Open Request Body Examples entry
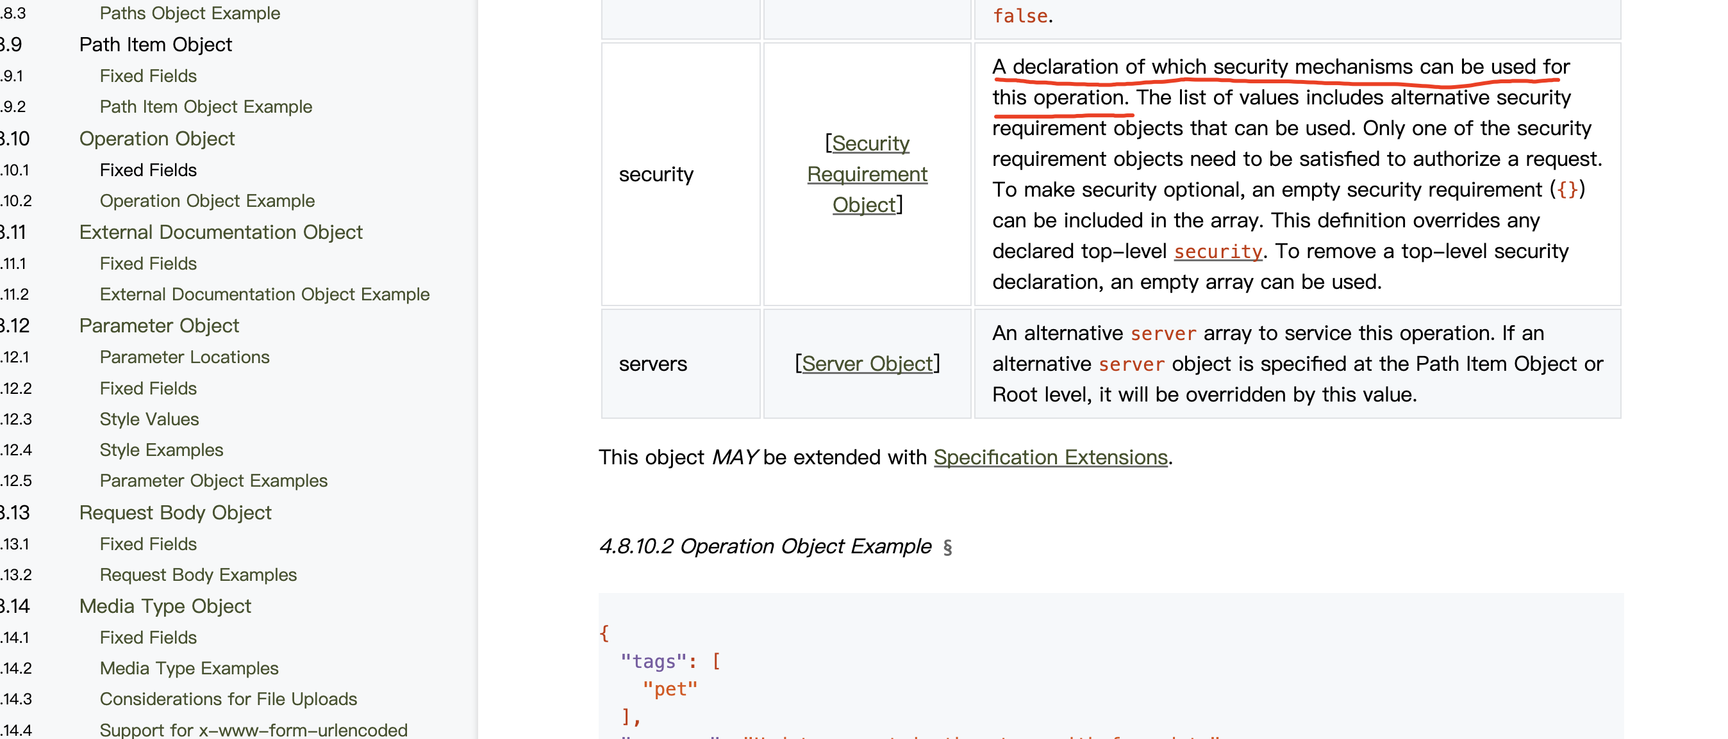This screenshot has height=739, width=1728. 198,574
